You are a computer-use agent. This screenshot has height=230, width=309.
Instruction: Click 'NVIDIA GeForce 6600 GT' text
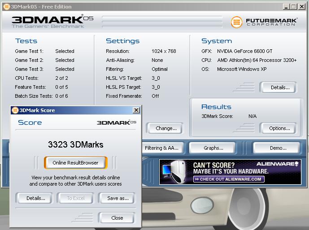(x=245, y=51)
